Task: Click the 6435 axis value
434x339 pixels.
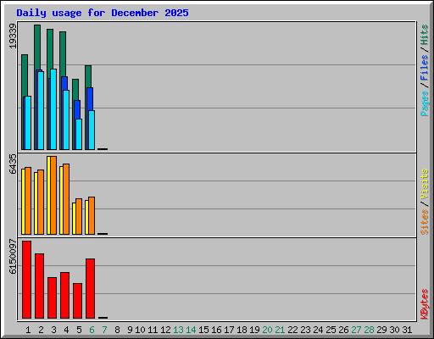Action: click(13, 164)
